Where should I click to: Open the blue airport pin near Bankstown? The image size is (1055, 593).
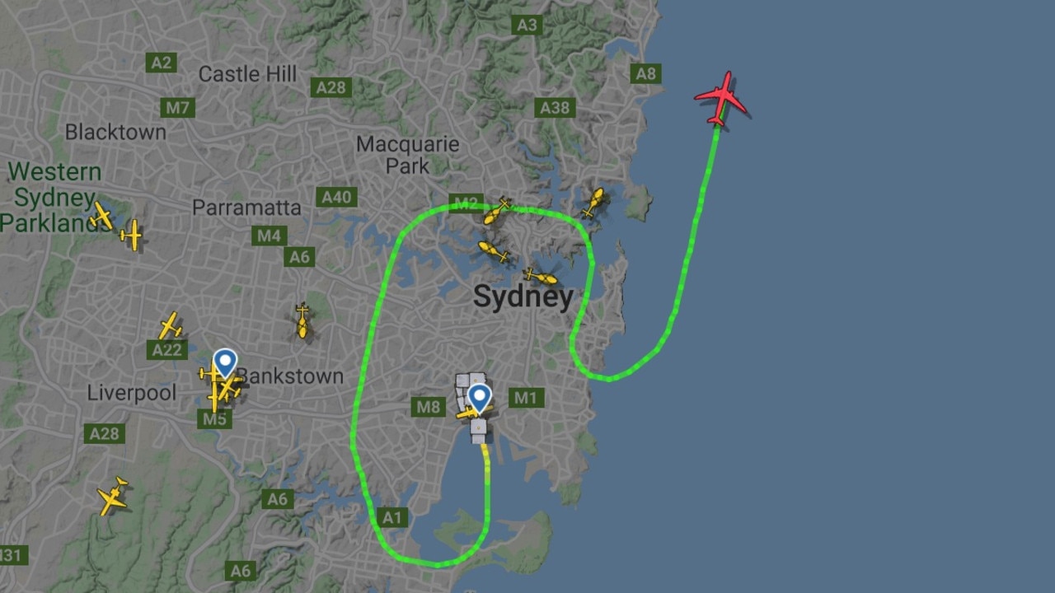coord(225,363)
